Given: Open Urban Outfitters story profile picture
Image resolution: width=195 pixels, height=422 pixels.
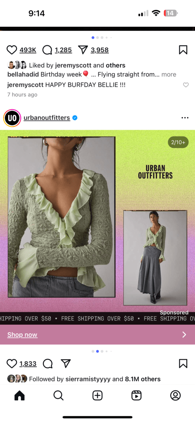Looking at the screenshot, I should pyautogui.click(x=12, y=118).
